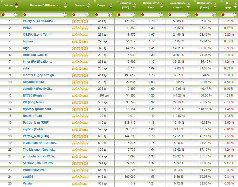Screen dimensions: 238x187
Task: Sort Доходность (3 мес.) descending with down arrow
Action: pyautogui.click(x=188, y=7)
